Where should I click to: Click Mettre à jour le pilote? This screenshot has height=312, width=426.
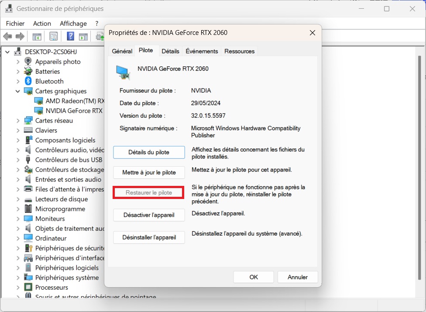point(149,172)
